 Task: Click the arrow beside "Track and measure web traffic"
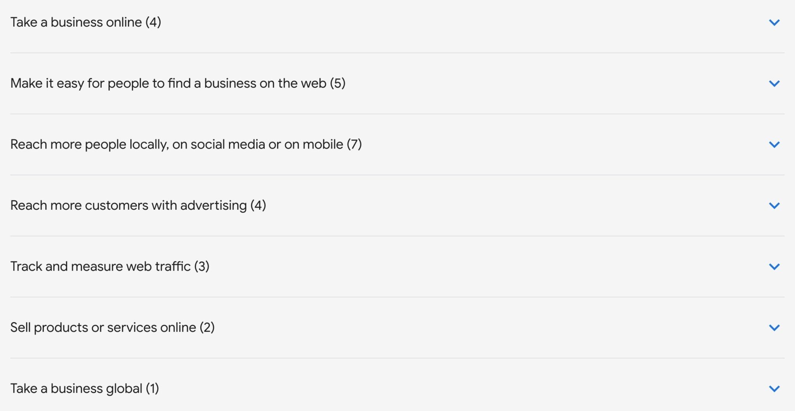774,266
